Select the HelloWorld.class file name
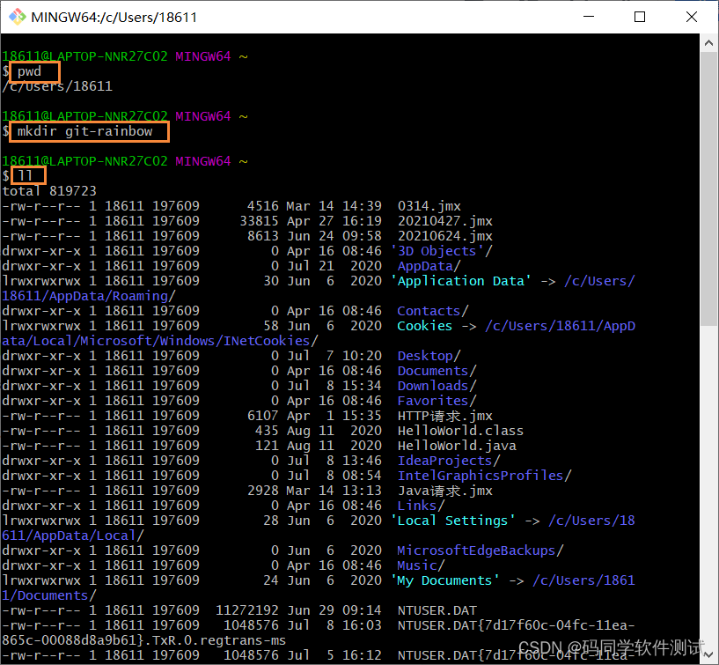This screenshot has height=665, width=719. coord(460,431)
